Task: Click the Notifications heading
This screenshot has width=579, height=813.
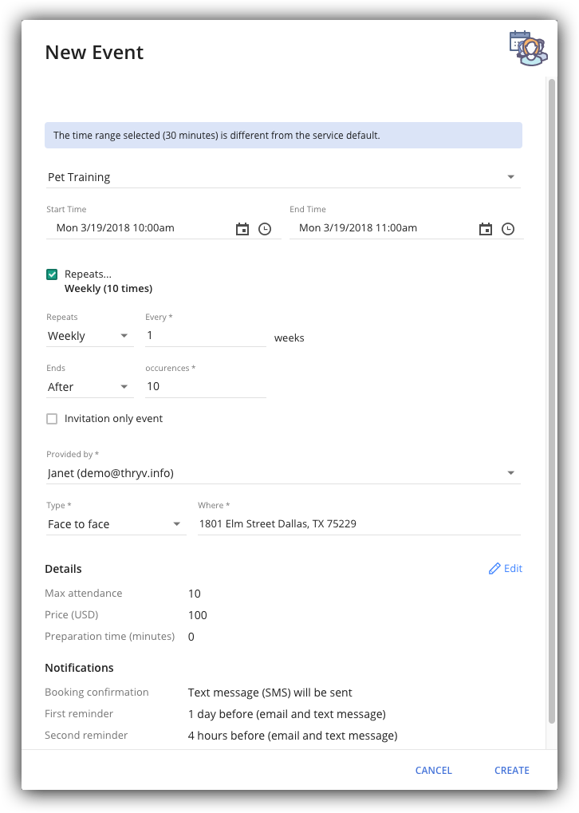Action: click(x=79, y=668)
